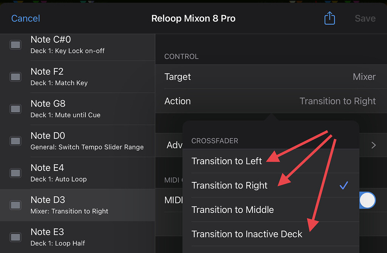Tap the share/export mapping icon

click(329, 18)
